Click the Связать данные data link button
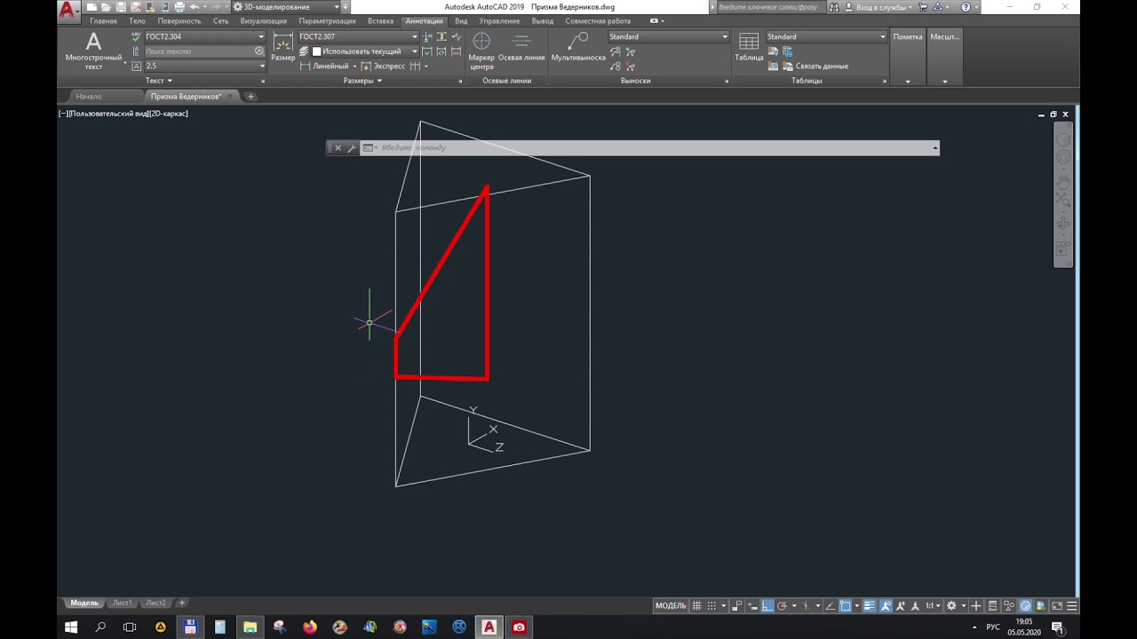 tap(815, 67)
